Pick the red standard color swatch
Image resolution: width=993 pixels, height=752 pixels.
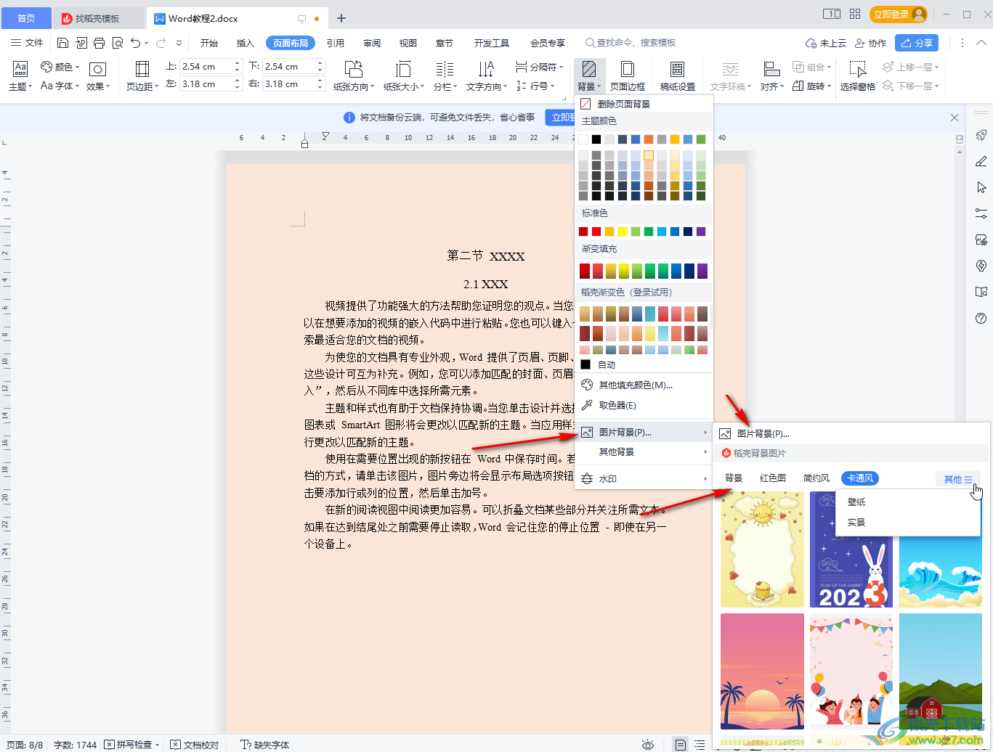(596, 232)
